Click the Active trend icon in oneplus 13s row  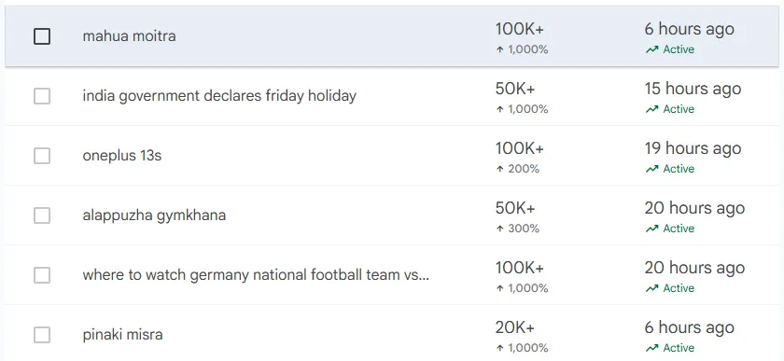[651, 169]
